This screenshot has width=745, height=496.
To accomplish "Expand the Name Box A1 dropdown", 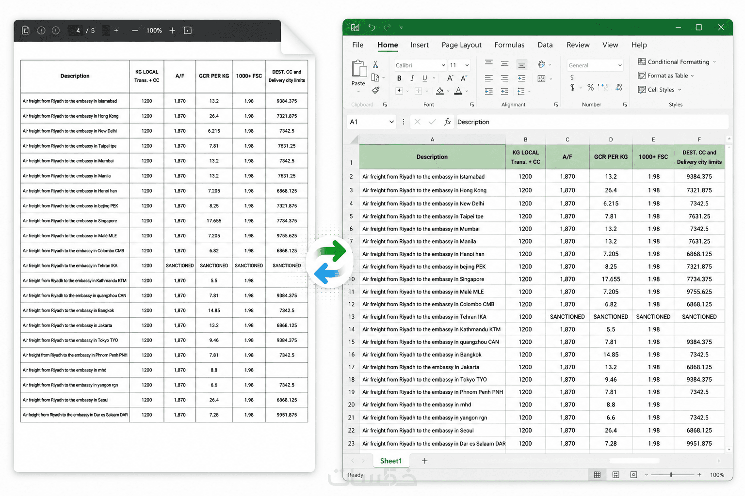I will [391, 122].
